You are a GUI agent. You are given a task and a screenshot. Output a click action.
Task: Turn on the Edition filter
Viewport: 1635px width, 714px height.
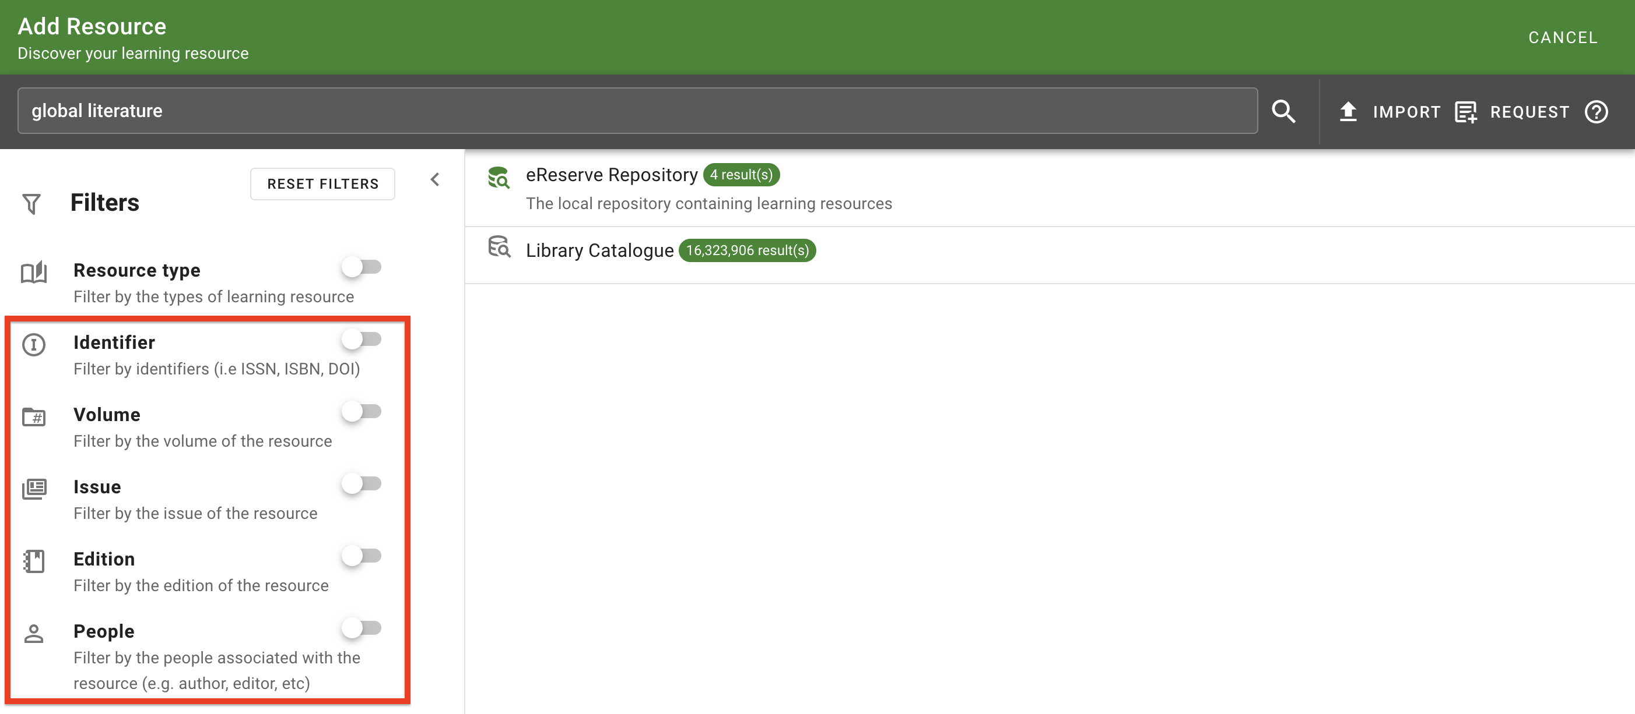point(363,555)
